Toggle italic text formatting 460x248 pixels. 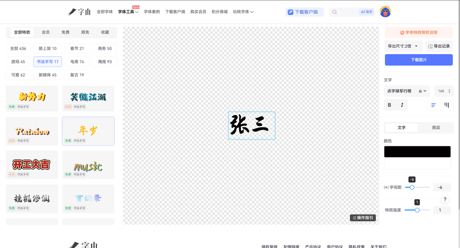click(402, 105)
